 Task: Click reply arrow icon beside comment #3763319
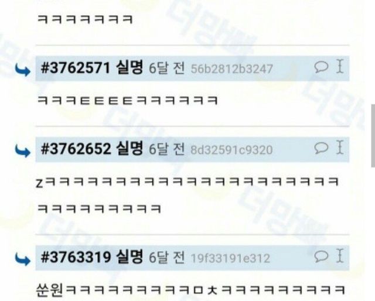[x=22, y=259]
